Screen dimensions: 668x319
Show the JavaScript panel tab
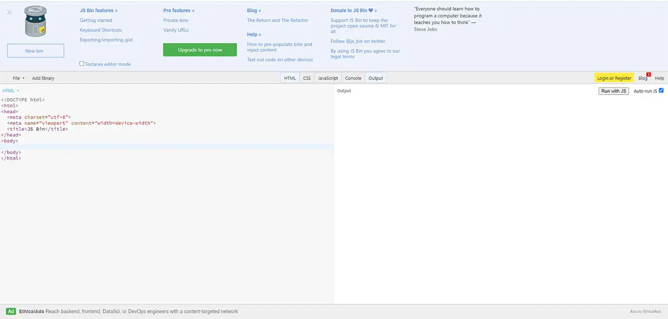328,78
